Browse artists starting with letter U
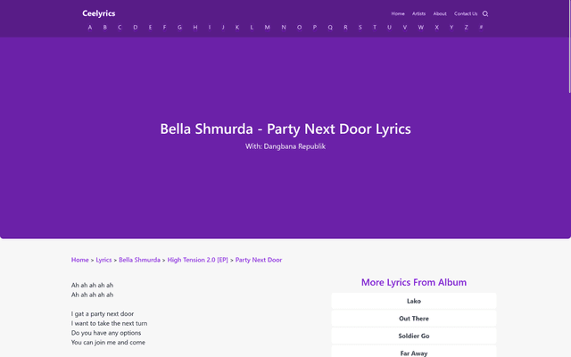571x357 pixels. pyautogui.click(x=389, y=28)
